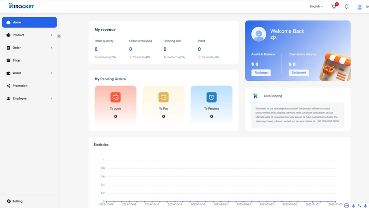
Task: Click the microphone icon in the IME bar
Action: pos(365,206)
